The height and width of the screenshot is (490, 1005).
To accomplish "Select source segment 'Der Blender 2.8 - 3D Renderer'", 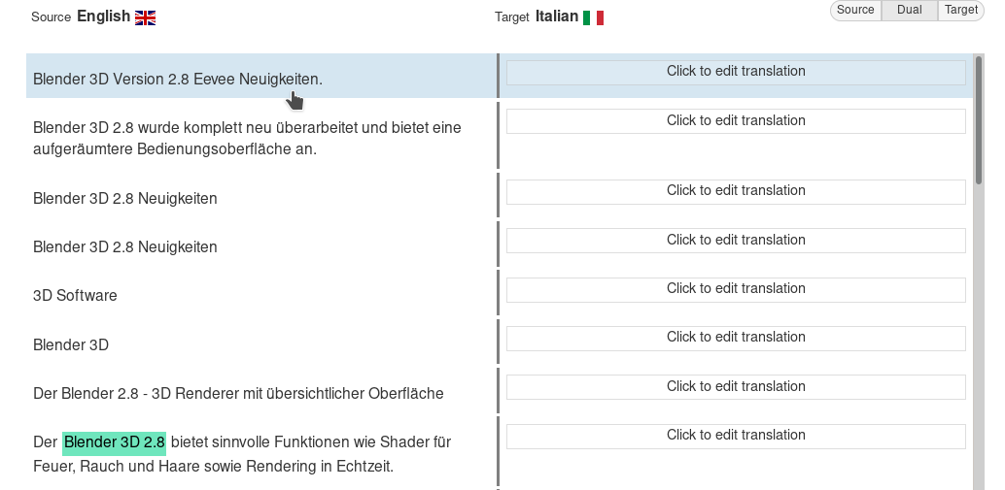I will coord(238,394).
